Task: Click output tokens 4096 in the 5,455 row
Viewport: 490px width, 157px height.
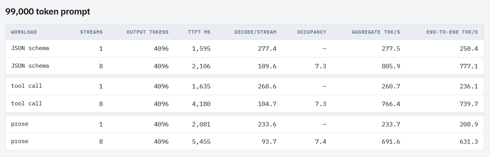Action: (161, 142)
